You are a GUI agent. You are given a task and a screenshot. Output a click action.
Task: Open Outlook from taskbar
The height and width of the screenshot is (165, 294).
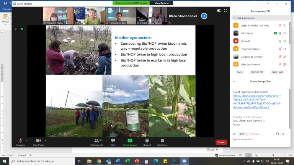pyautogui.click(x=108, y=161)
